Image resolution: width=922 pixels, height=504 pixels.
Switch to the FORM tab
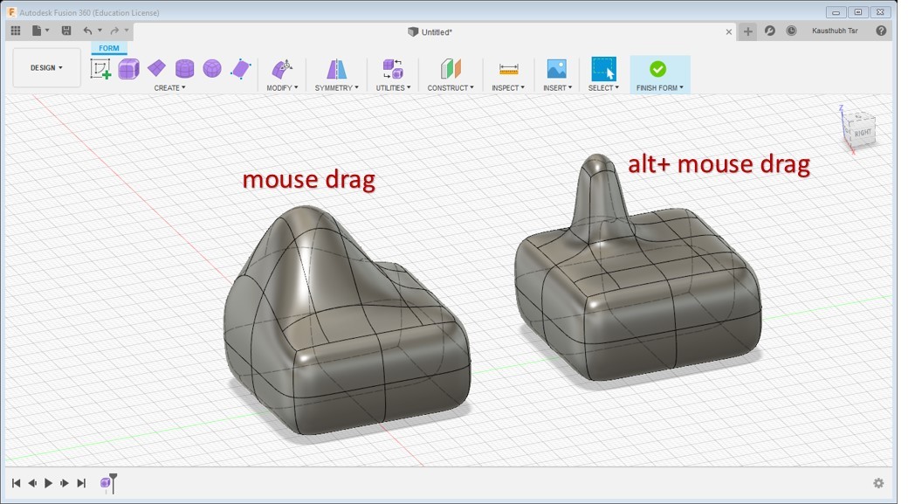pos(109,48)
